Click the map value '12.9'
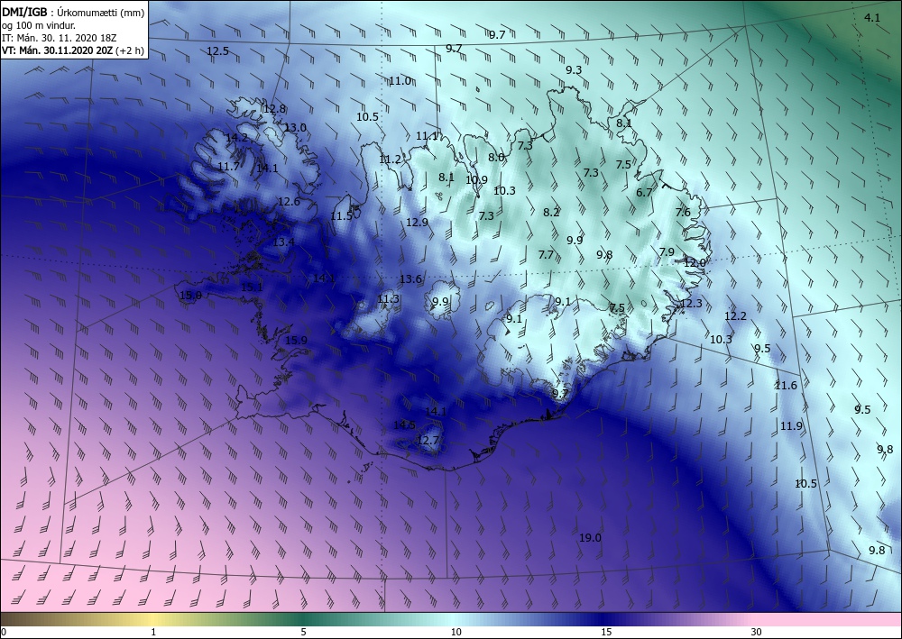 pos(417,223)
